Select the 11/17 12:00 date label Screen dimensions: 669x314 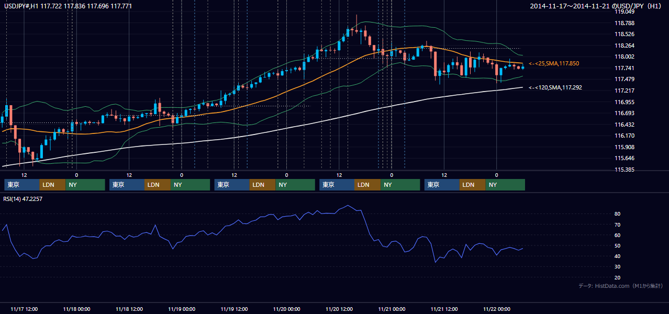pos(24,309)
